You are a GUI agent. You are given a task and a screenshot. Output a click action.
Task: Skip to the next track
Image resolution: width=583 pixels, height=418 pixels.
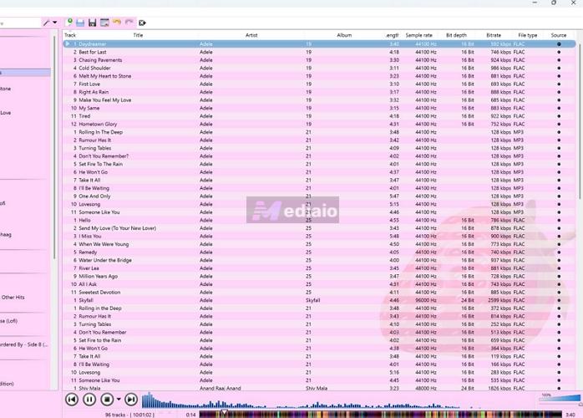(131, 400)
